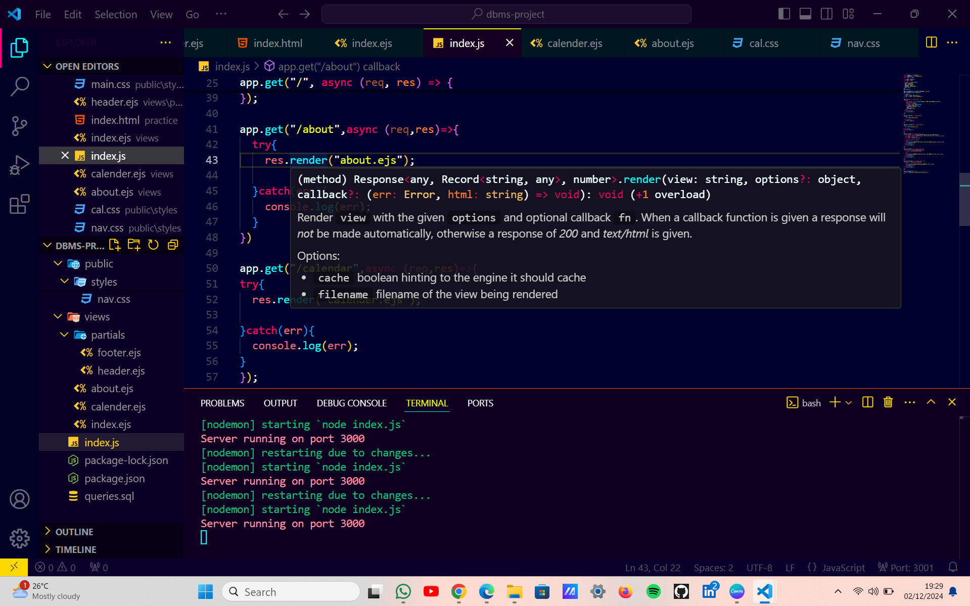This screenshot has height=606, width=970.
Task: Click Ln 43, Col 22 to go to line
Action: [x=652, y=567]
